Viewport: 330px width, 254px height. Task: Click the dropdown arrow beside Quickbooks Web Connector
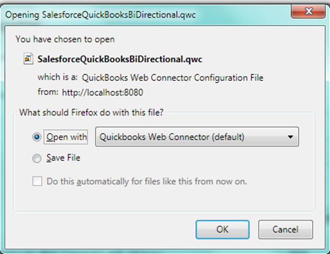pyautogui.click(x=291, y=137)
